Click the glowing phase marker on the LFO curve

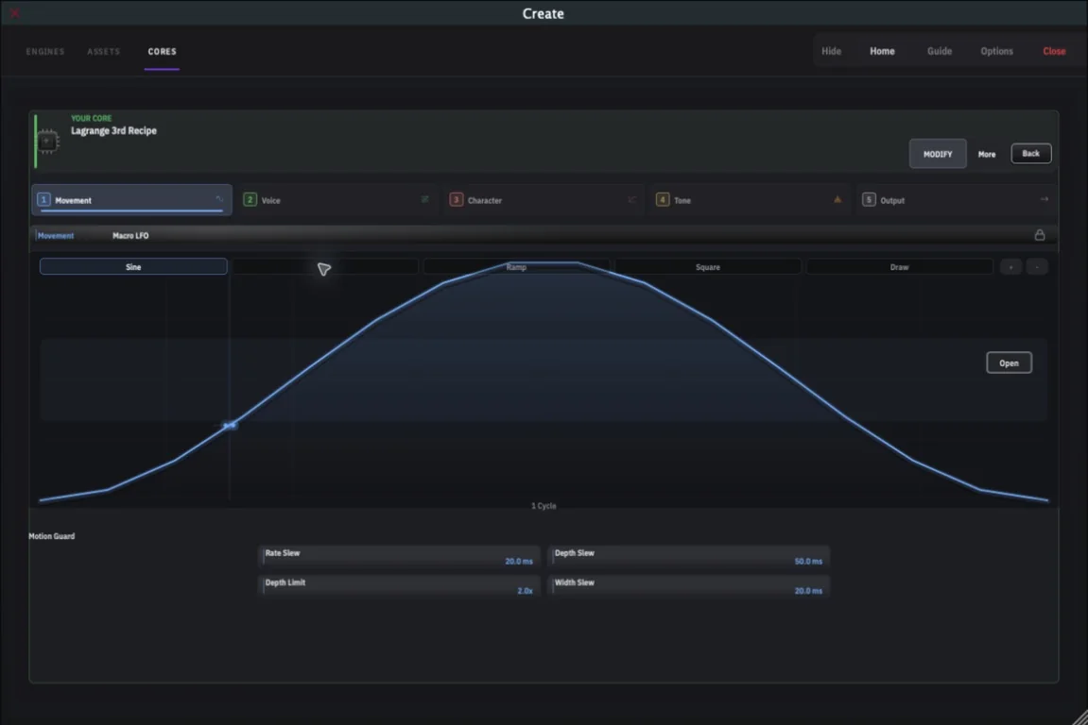point(230,425)
